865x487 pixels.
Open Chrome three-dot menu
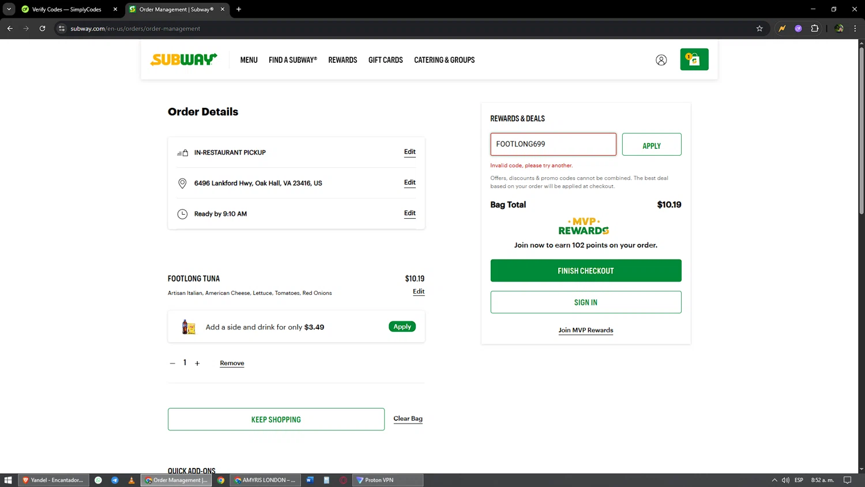tap(855, 28)
